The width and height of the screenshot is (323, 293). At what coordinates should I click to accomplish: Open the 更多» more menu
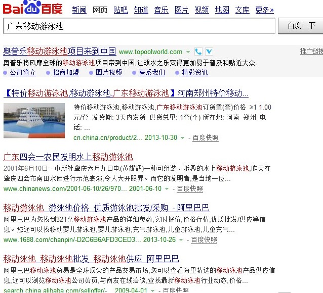point(264,10)
